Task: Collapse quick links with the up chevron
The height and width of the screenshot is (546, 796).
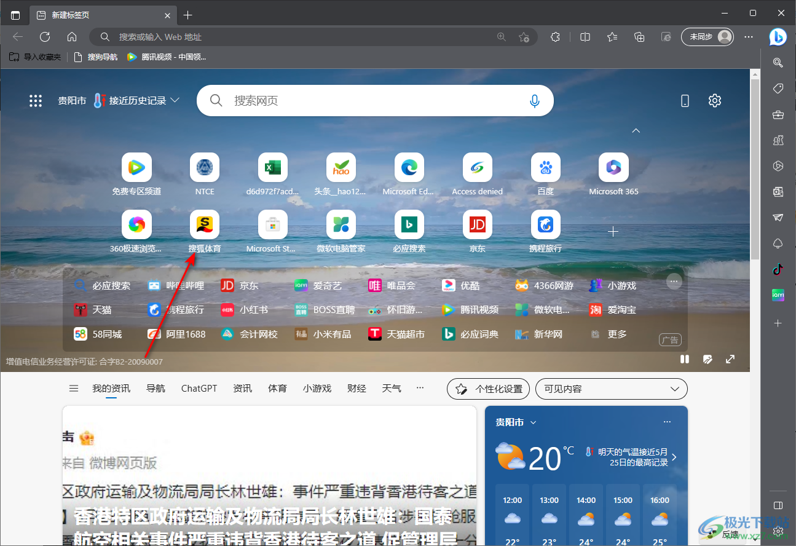Action: point(636,130)
